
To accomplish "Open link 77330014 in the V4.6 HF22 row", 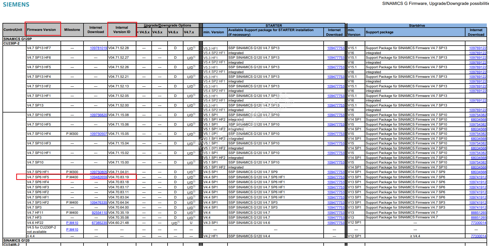I will [x=479, y=223].
